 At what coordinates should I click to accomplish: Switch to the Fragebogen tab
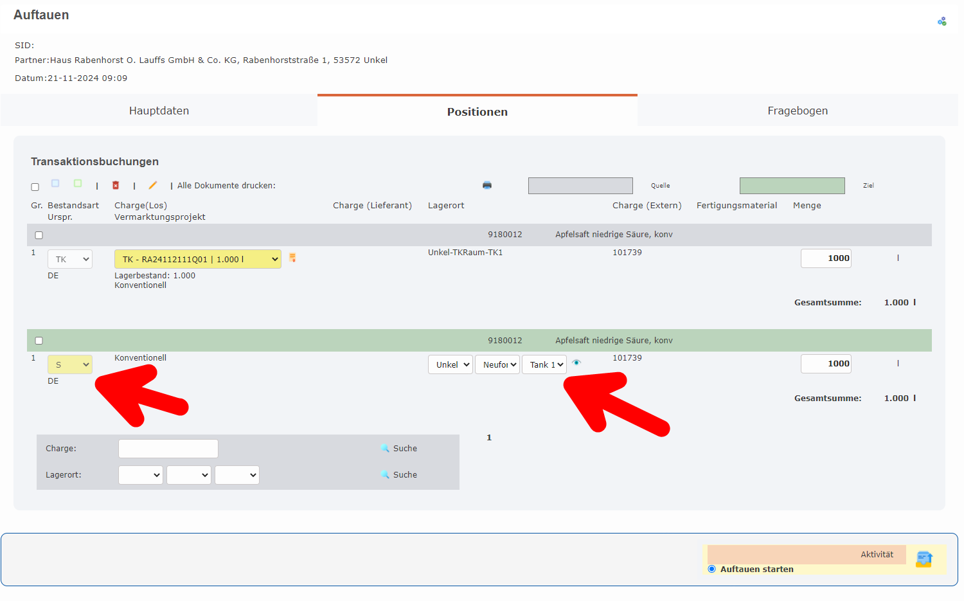[798, 110]
